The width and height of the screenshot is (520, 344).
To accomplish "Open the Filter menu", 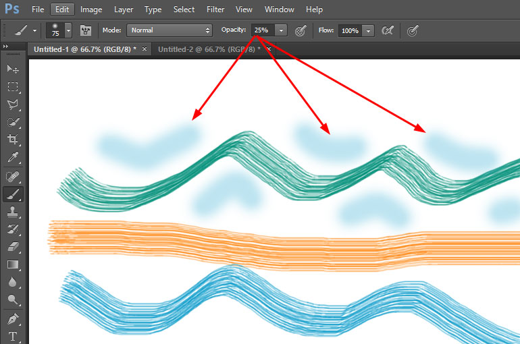I will point(215,9).
